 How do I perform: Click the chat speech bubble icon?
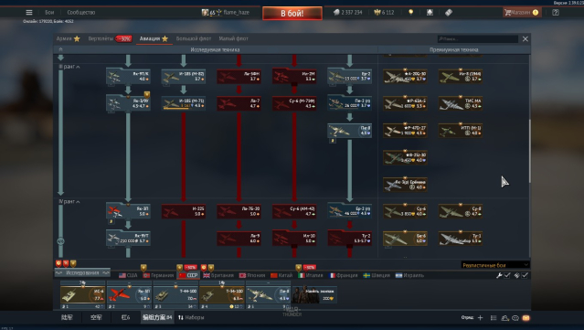[515, 318]
